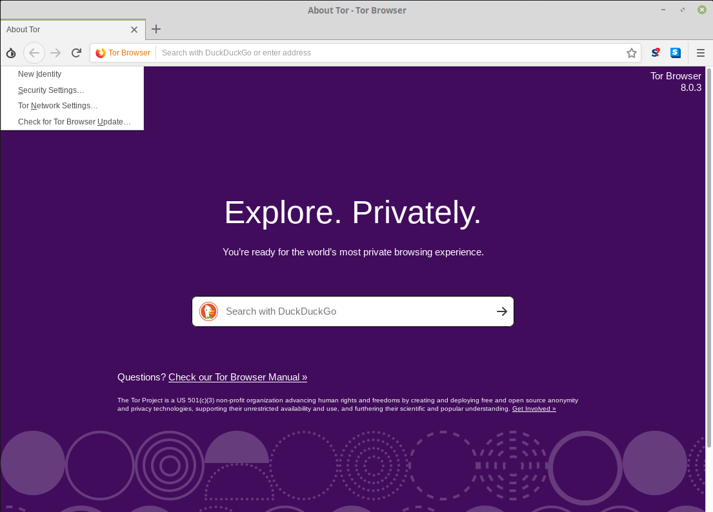Click the vertical page scrollbar

coord(709,257)
